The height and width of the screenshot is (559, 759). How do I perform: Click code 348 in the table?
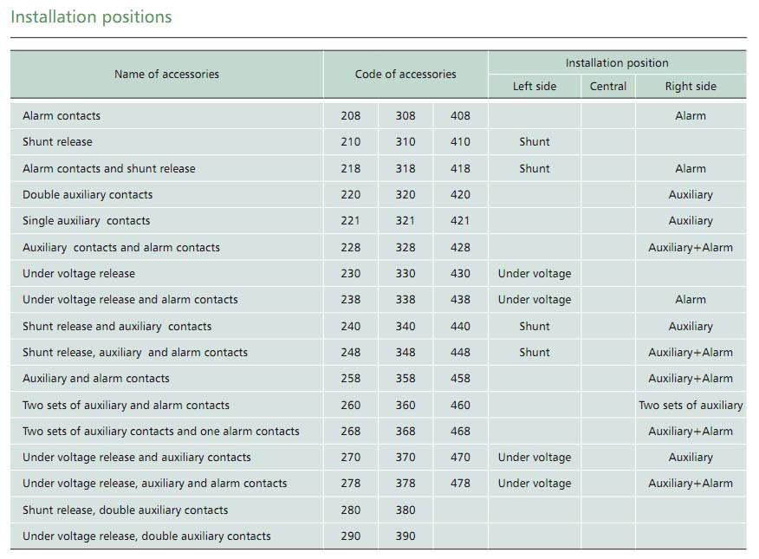[405, 353]
